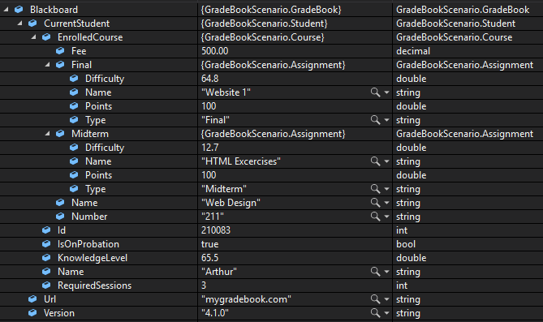Click the 500.00 Fee value
Screen dimensions: 543x322
click(x=215, y=51)
